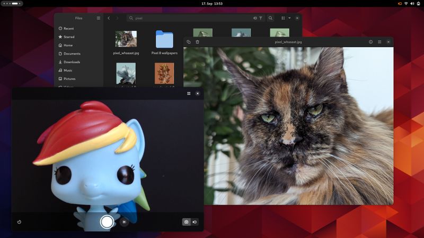Select photo capture mode

pos(186,222)
